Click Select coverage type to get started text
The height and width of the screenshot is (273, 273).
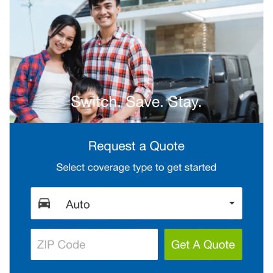click(x=136, y=168)
